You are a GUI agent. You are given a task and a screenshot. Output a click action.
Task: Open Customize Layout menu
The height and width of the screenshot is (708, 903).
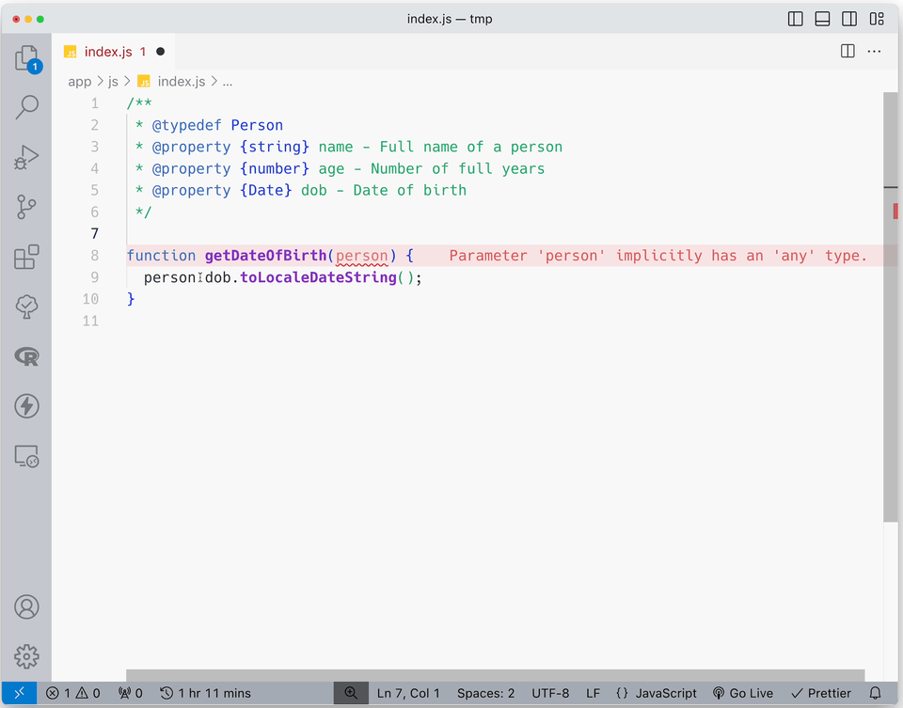[x=877, y=19]
